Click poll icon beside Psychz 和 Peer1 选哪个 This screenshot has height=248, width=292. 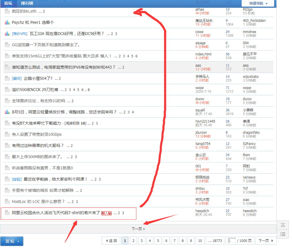7,22
